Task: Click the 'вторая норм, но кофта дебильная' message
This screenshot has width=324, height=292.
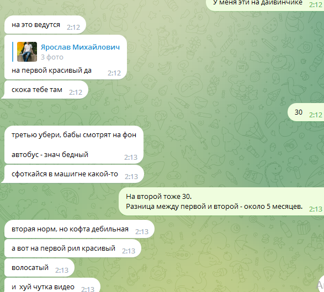Action: [79, 229]
